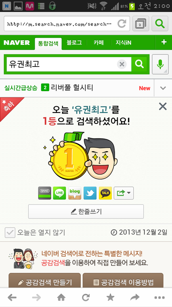The width and height of the screenshot is (172, 307).
Task: Clear the search text with X icon
Action: pyautogui.click(x=122, y=64)
